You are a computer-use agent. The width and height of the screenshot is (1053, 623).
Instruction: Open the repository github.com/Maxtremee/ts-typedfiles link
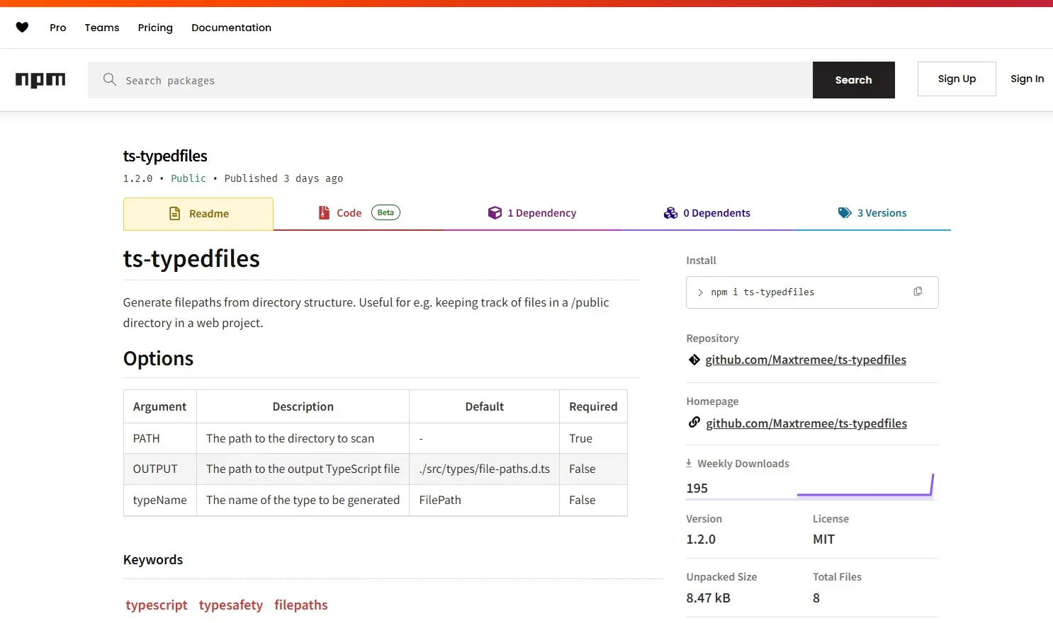(806, 360)
